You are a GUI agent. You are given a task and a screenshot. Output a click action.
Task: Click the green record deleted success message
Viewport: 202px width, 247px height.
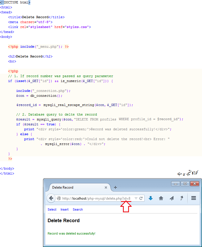click(x=71, y=233)
